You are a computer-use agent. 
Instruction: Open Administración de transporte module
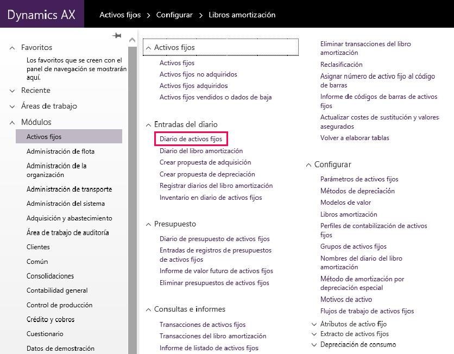coord(69,189)
